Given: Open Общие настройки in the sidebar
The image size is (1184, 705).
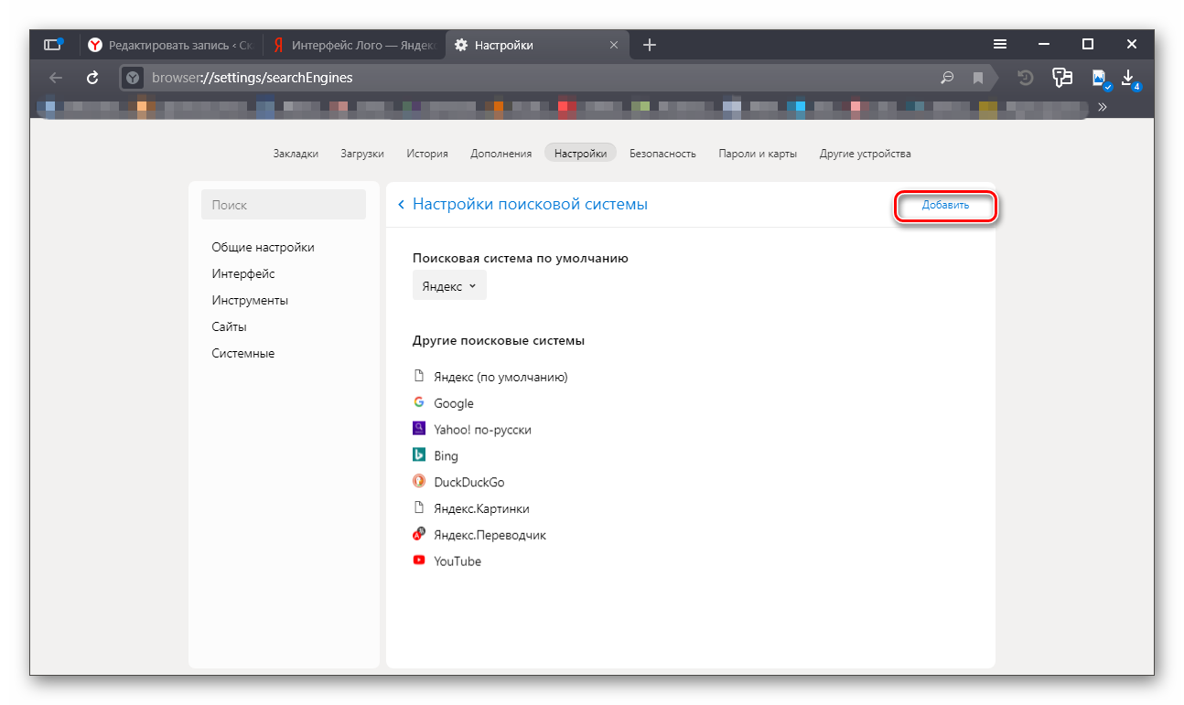Looking at the screenshot, I should point(264,247).
